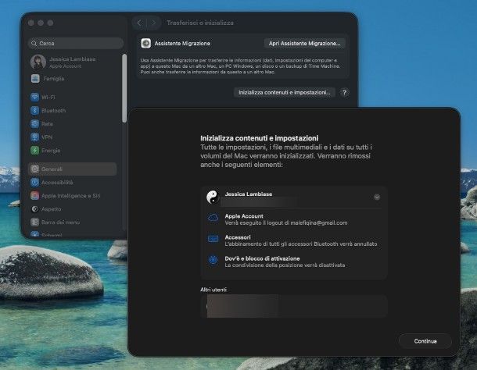
Task: Click 'Inizializza contenuti e impostazioni' heading
Action: click(259, 138)
